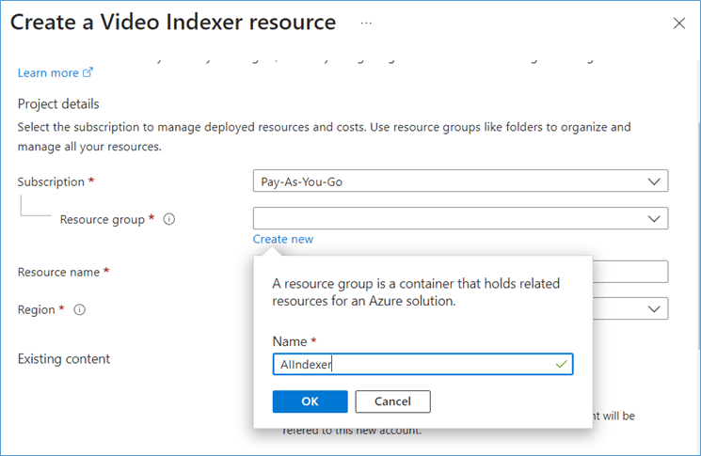Click the Subscription label

tap(51, 181)
